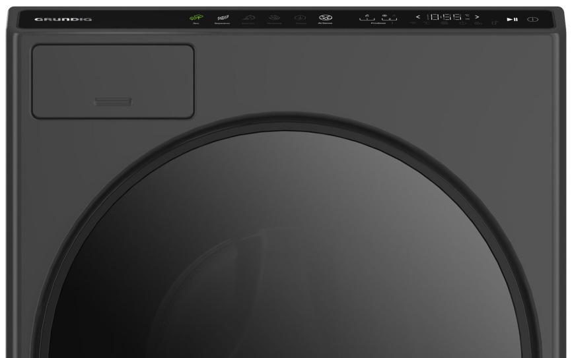Select the green Eco program icon
This screenshot has width=572, height=358.
(x=196, y=18)
